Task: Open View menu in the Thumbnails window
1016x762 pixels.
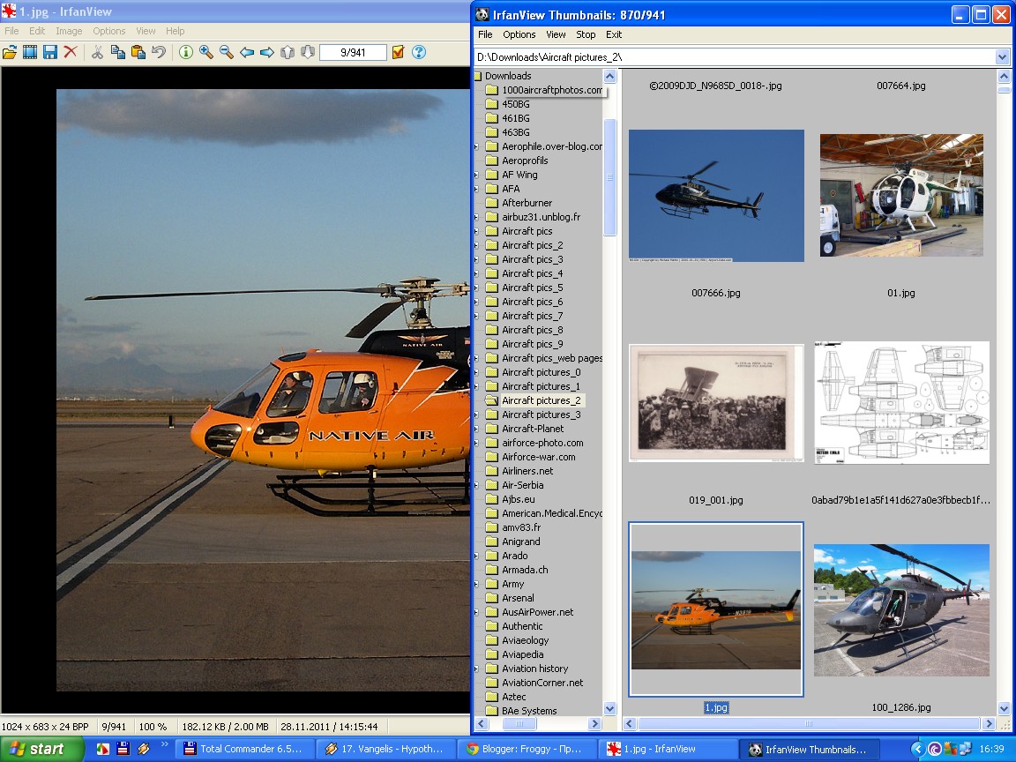Action: click(x=556, y=34)
